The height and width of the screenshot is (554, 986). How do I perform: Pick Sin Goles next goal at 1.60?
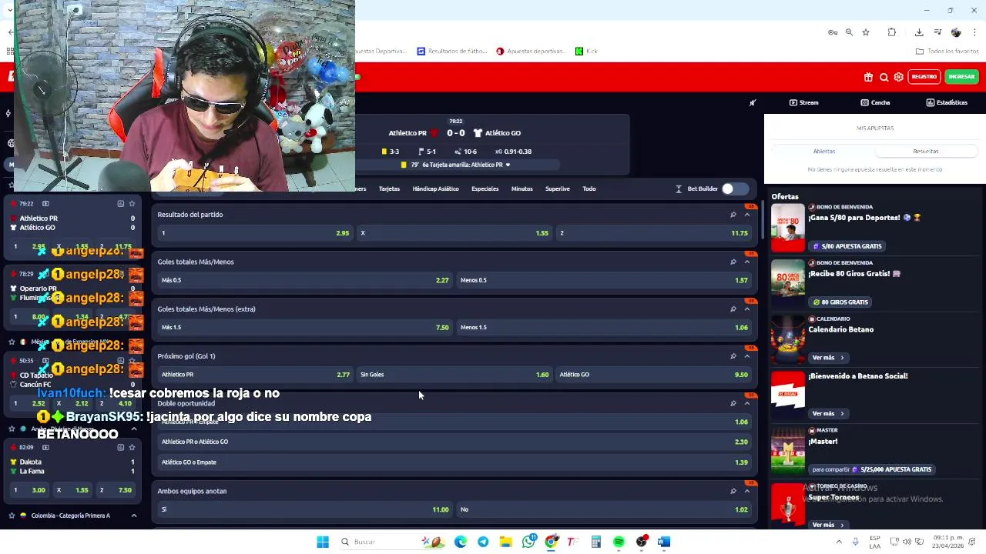click(x=454, y=375)
